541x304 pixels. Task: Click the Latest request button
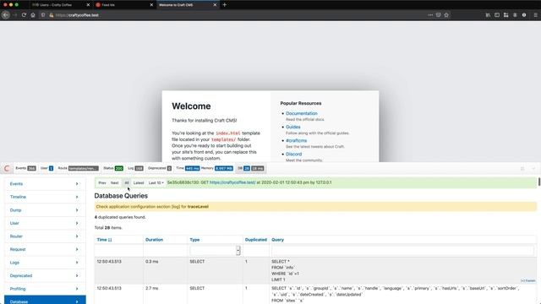[139, 182]
